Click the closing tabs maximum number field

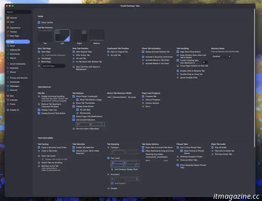[205, 62]
